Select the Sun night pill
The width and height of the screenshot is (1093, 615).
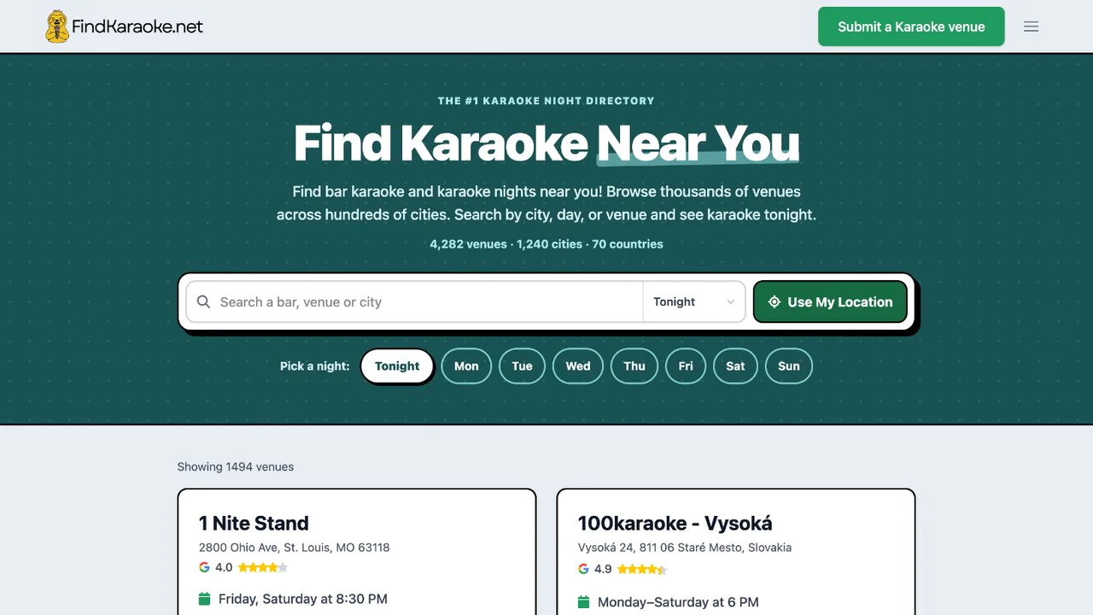[789, 366]
